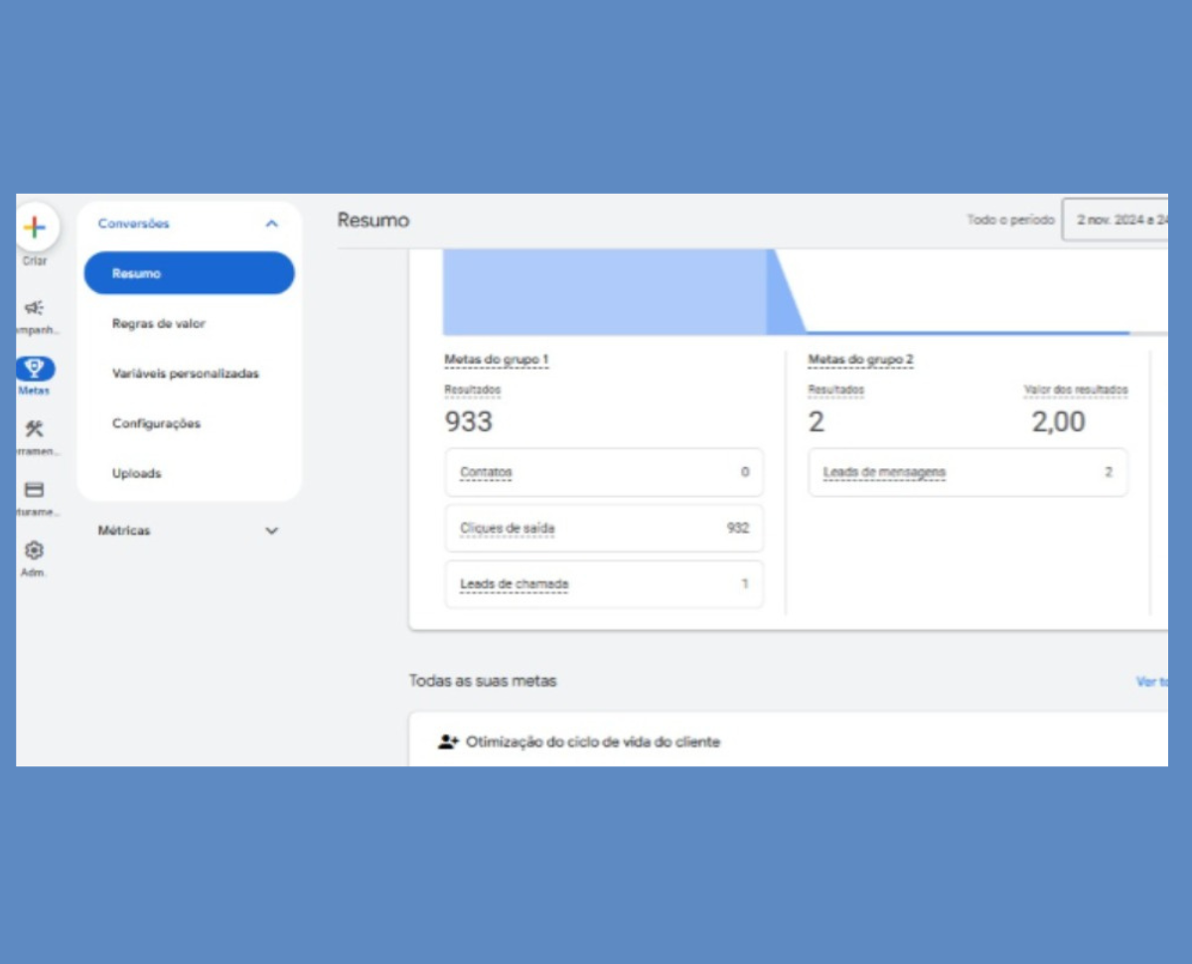Open the Ferramentas wrench icon
The height and width of the screenshot is (964, 1192).
tap(35, 429)
